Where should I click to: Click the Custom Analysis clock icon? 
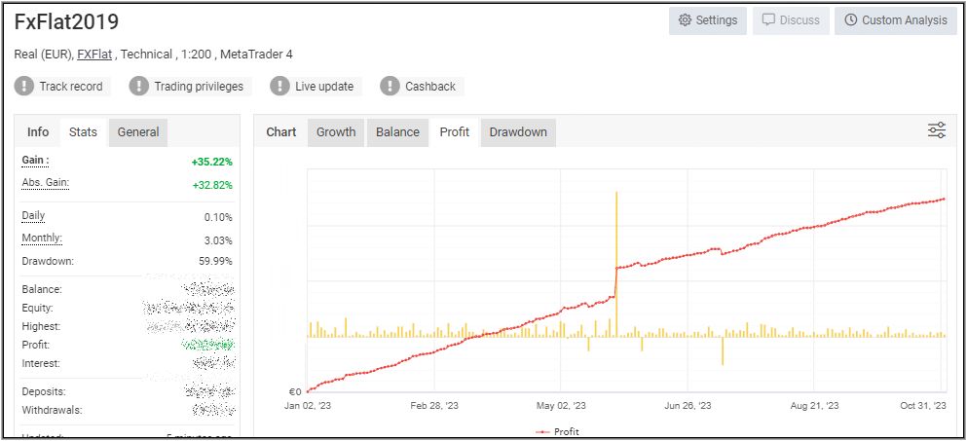point(851,20)
